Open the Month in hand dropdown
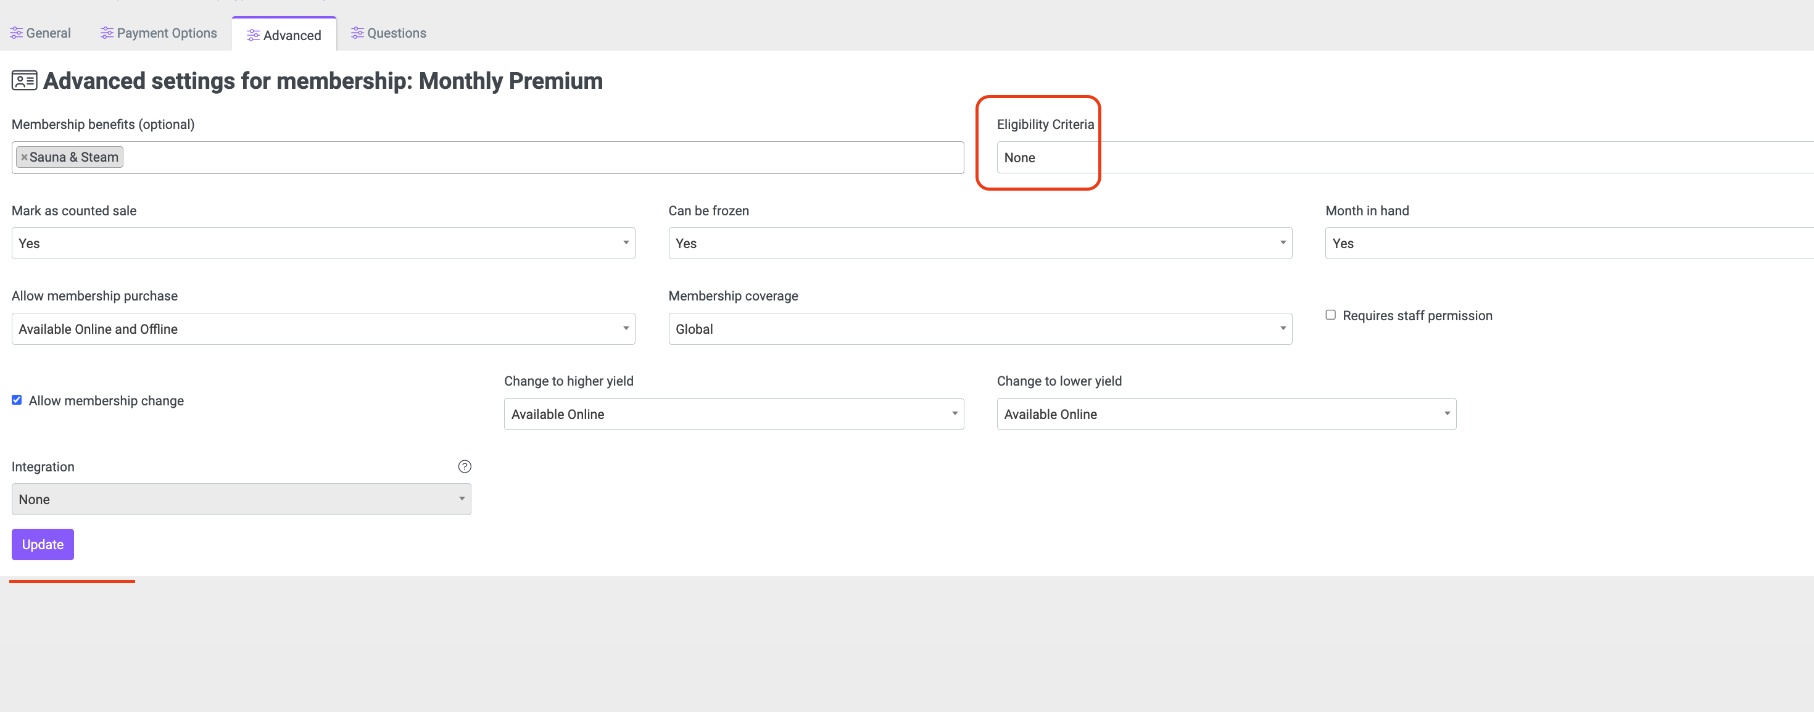1814x712 pixels. (x=1569, y=243)
